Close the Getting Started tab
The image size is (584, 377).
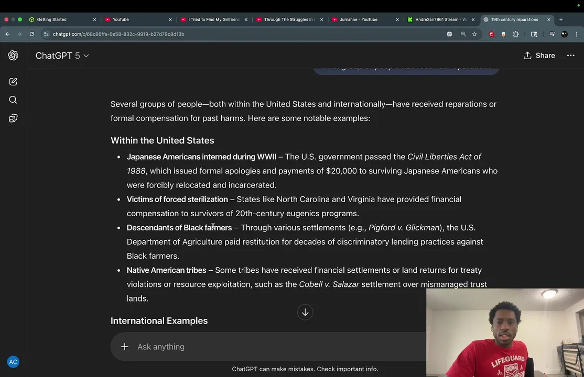pyautogui.click(x=94, y=19)
